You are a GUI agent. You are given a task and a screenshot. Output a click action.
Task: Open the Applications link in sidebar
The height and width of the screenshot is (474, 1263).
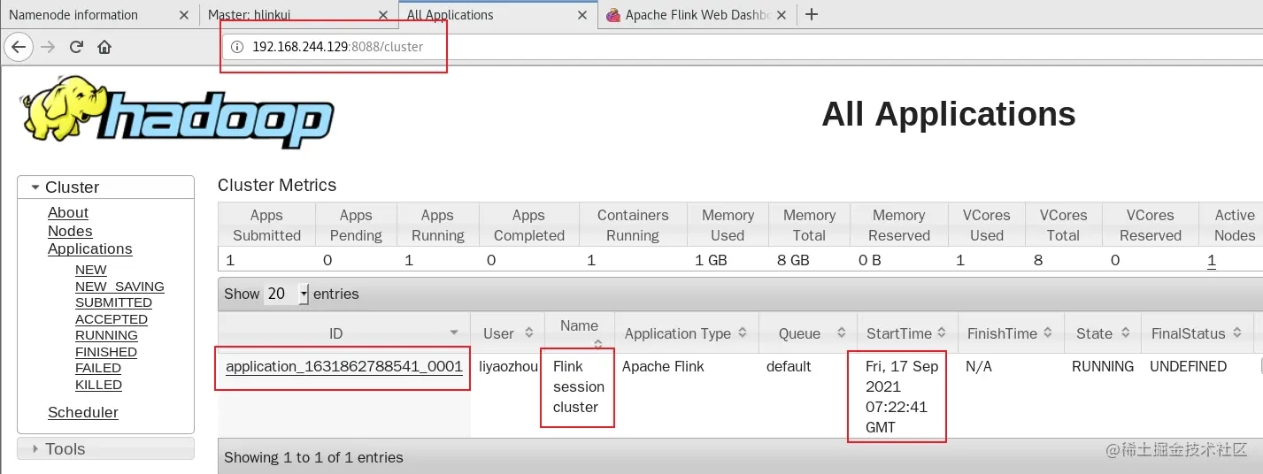[90, 248]
